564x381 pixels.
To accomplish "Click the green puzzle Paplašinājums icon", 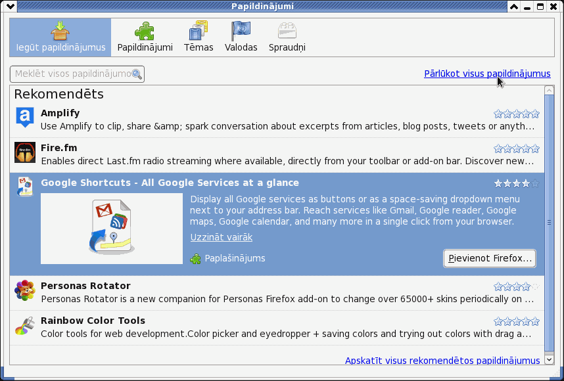I will tap(195, 259).
